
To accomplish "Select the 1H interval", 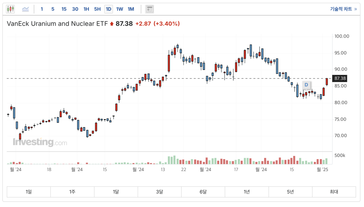I will coord(86,9).
